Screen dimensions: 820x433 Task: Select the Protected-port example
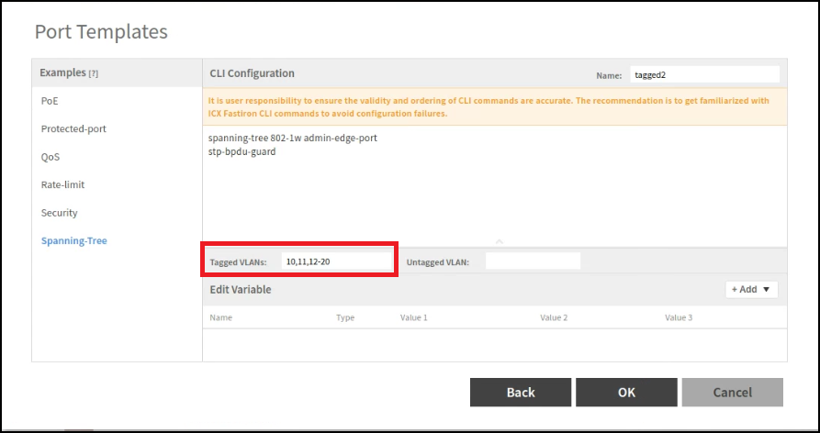point(73,128)
